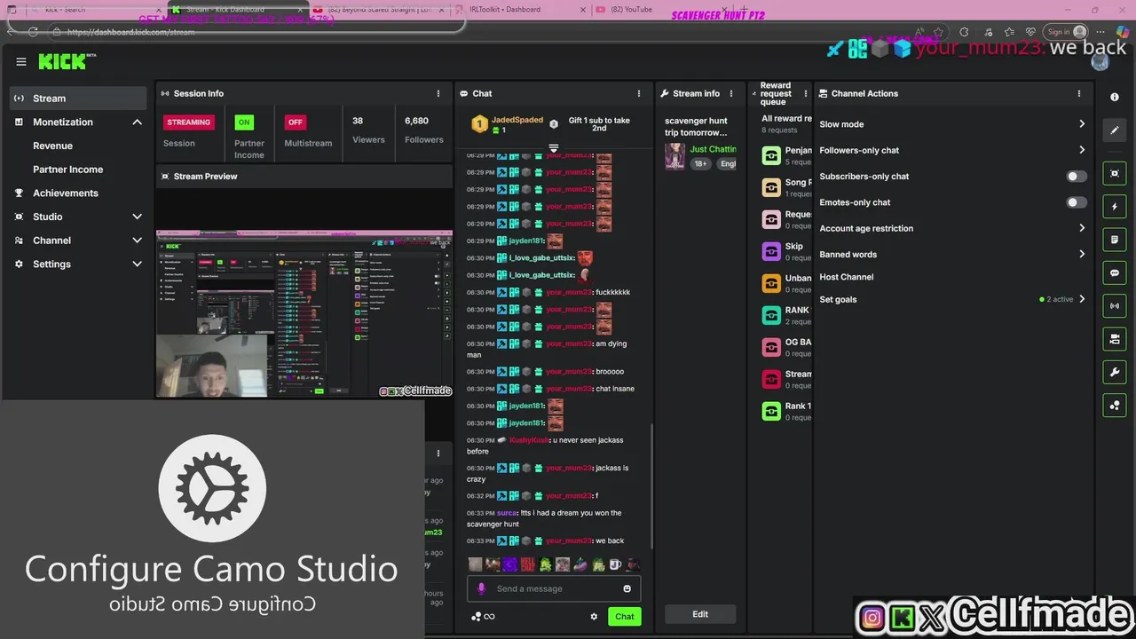Click the bubbles icon in right sidebar
Viewport: 1136px width, 639px height.
point(1115,406)
